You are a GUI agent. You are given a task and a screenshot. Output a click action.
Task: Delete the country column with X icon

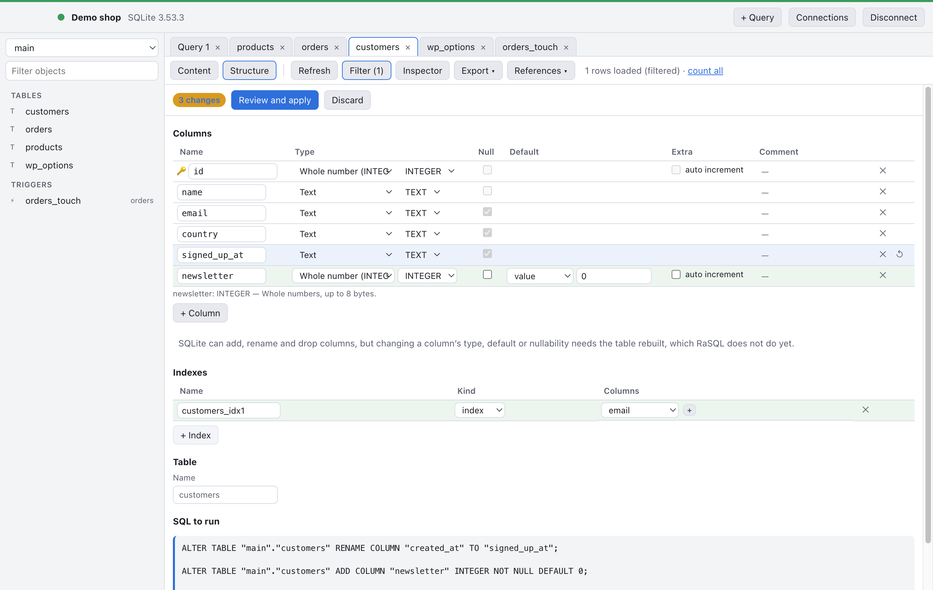(883, 233)
